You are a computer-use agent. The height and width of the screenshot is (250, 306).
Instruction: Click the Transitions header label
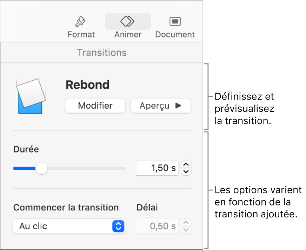click(102, 53)
